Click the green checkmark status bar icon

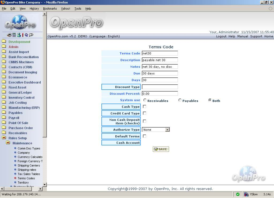[x=238, y=194]
